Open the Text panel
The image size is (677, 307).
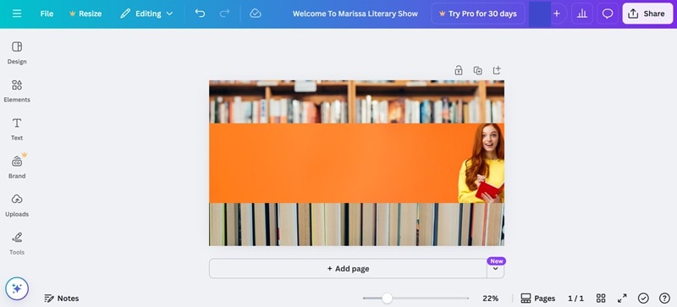(x=17, y=129)
